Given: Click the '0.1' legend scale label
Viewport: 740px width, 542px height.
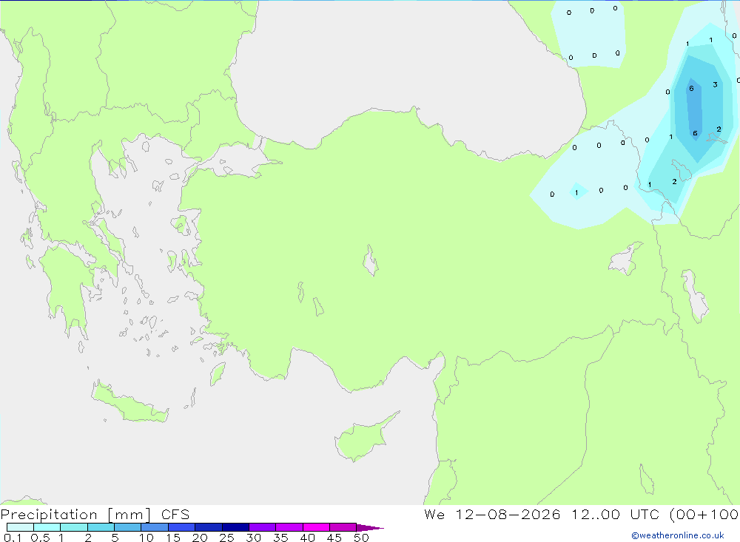Looking at the screenshot, I should tap(13, 538).
